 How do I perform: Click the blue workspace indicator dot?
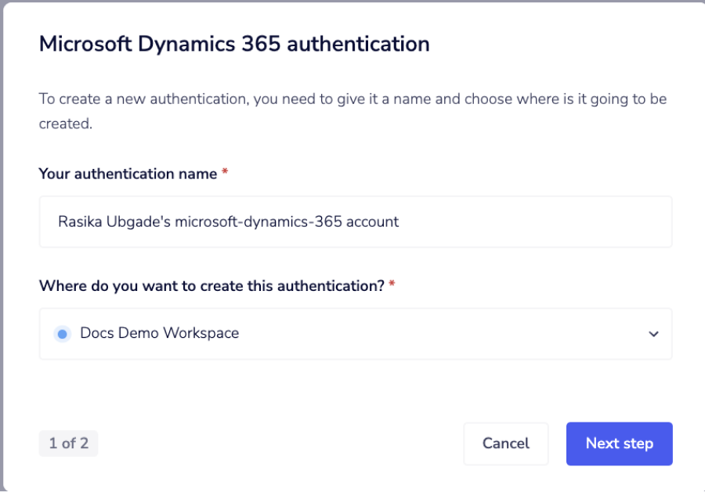coord(63,333)
